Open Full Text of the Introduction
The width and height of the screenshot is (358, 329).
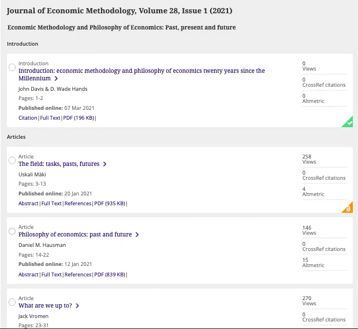coord(50,118)
